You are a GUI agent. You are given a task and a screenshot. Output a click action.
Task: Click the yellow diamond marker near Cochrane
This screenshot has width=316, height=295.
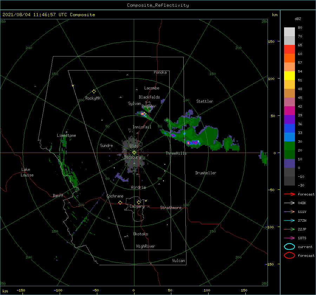120,202
